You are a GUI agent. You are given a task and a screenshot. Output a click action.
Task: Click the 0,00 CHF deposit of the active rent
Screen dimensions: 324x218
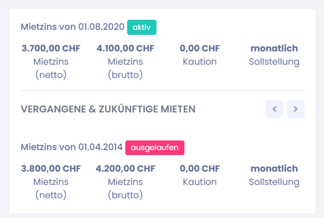tap(200, 48)
